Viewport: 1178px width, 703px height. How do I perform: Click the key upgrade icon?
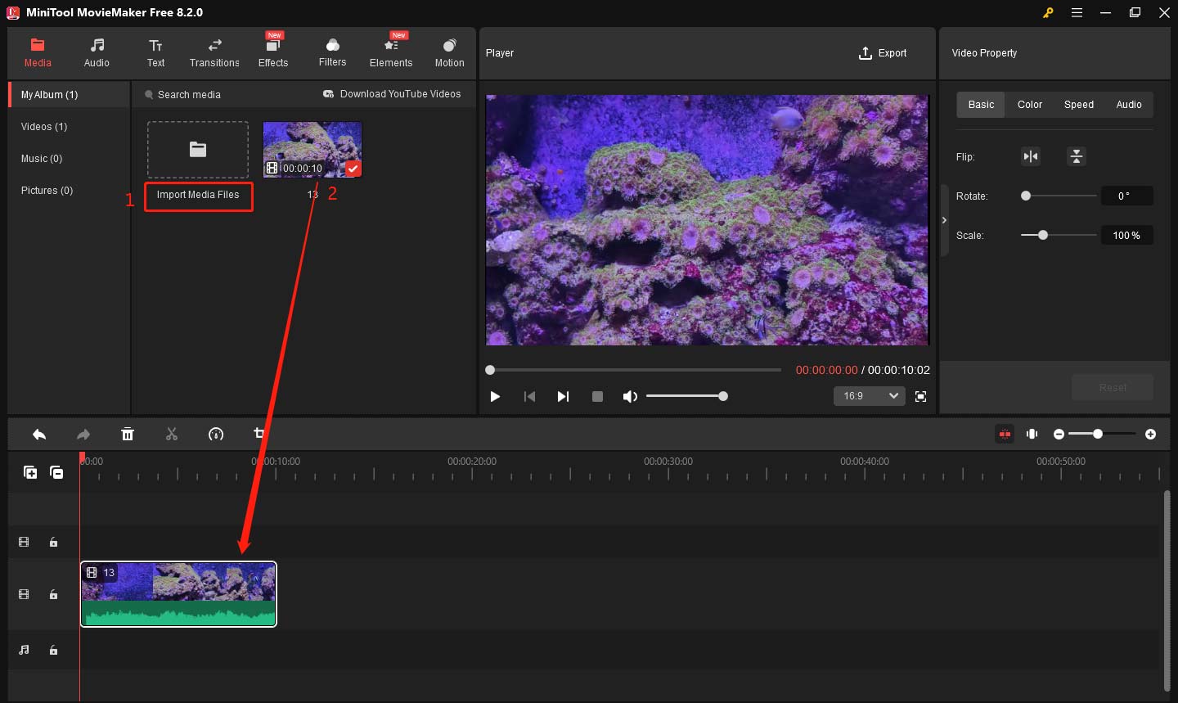point(1048,12)
